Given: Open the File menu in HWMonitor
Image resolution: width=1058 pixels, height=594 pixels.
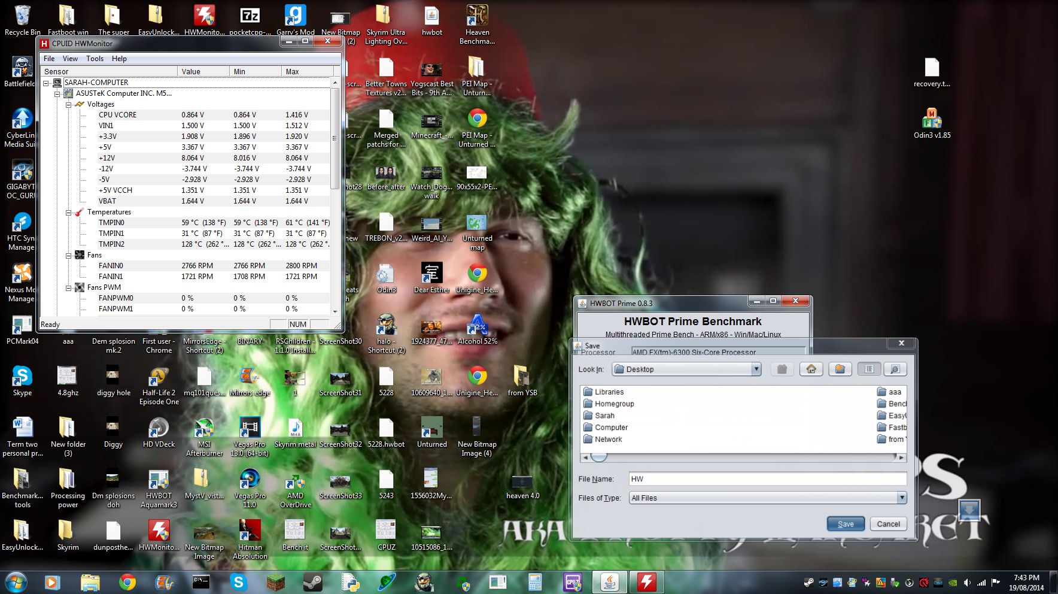Looking at the screenshot, I should point(49,59).
